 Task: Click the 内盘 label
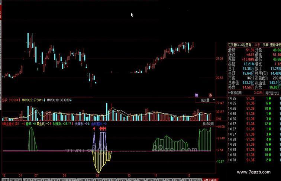258,87
